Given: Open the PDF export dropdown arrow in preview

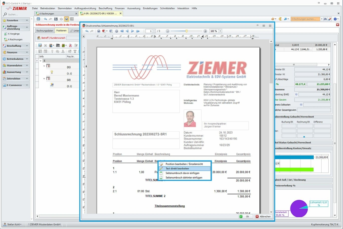Looking at the screenshot, I should 107,31.
